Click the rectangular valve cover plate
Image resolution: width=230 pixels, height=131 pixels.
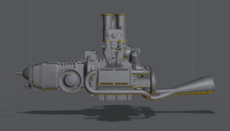tap(114, 77)
